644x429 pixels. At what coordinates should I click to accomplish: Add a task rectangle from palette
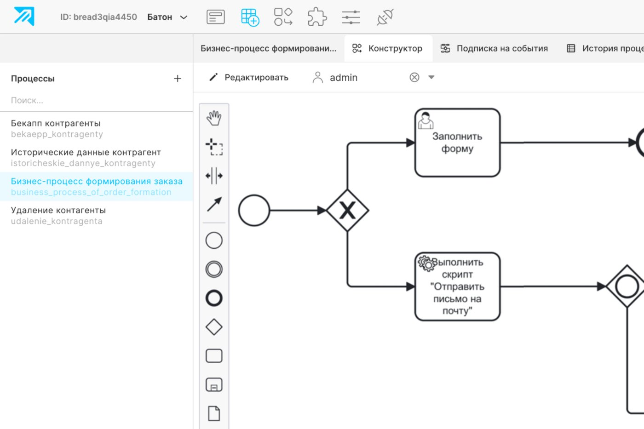[214, 356]
